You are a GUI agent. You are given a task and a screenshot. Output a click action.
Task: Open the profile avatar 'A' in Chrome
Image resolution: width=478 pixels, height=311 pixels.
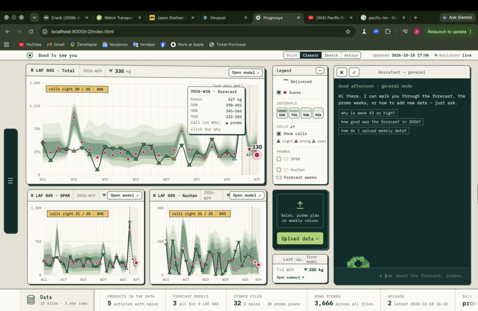417,31
